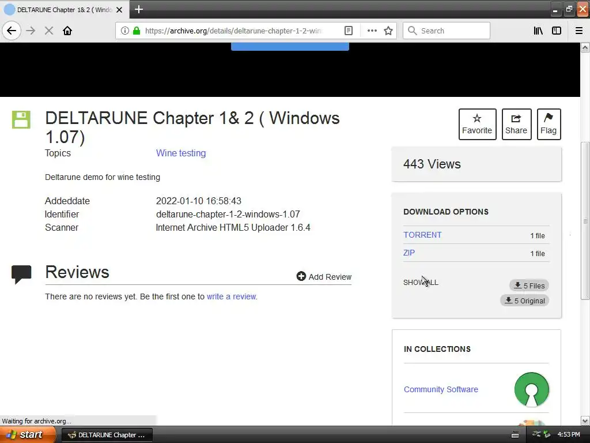Click Add Review button
Screen dimensions: 590x443
pyautogui.click(x=324, y=276)
